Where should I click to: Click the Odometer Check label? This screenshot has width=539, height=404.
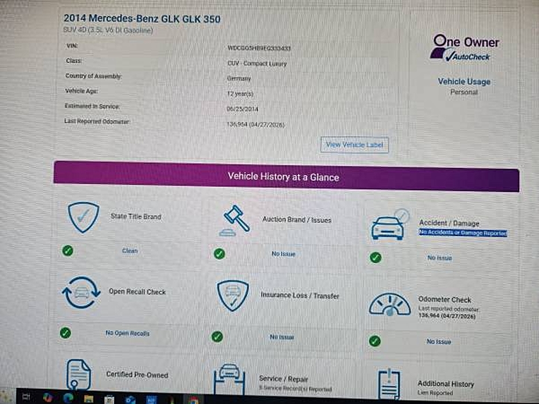(445, 299)
